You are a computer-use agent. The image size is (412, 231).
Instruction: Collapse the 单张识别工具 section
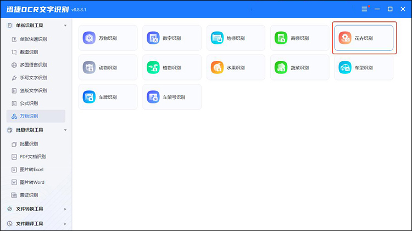[65, 26]
